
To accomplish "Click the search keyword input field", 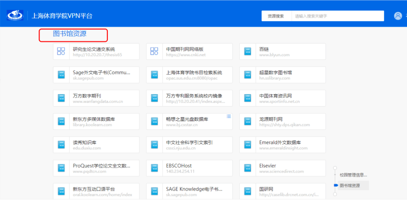I will pos(337,16).
